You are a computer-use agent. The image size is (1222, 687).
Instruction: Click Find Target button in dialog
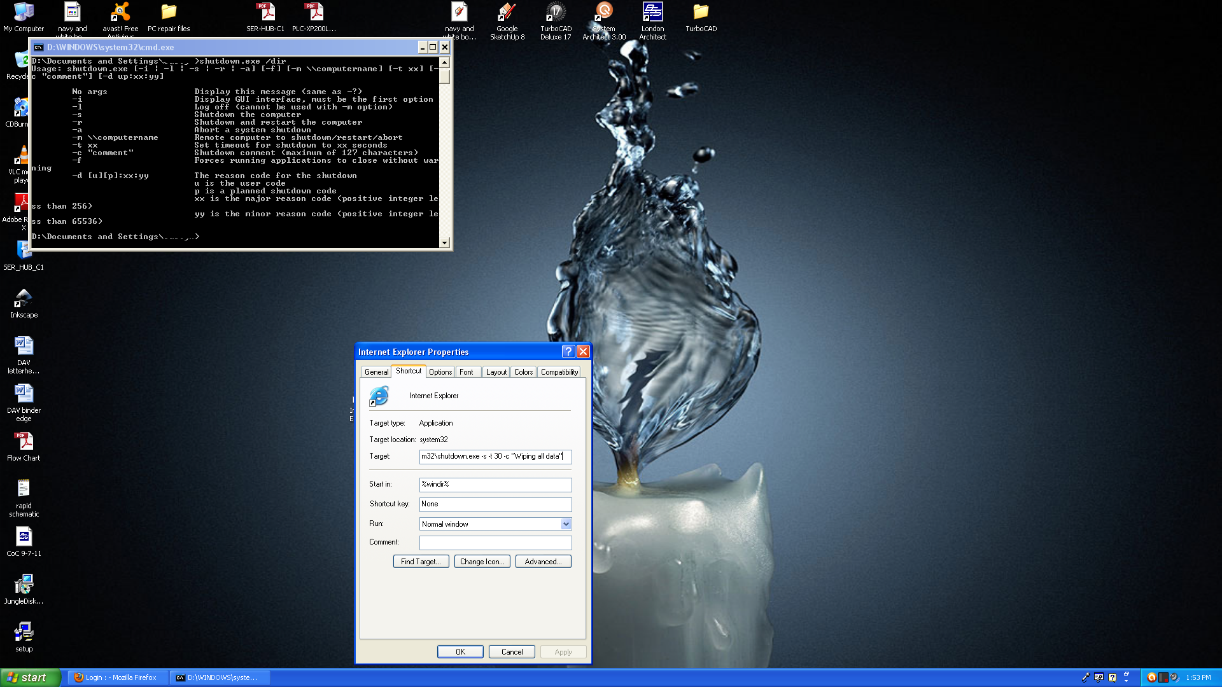pos(421,561)
